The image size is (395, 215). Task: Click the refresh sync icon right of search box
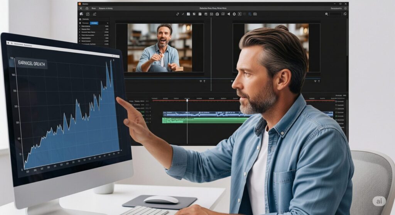pyautogui.click(x=345, y=14)
